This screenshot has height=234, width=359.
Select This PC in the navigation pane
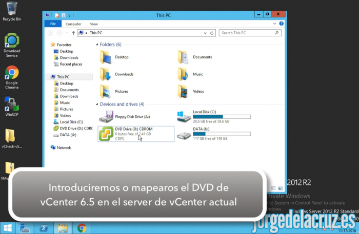pyautogui.click(x=63, y=77)
